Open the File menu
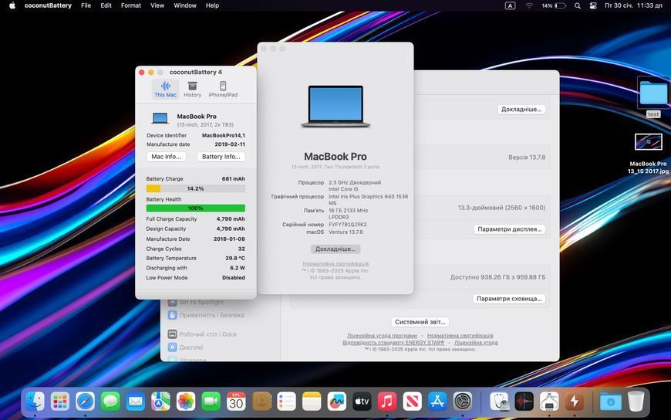Image resolution: width=671 pixels, height=420 pixels. point(86,5)
